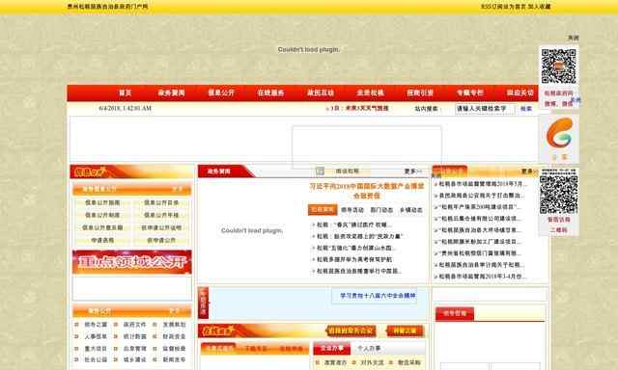
Task: Open 信息公开指南 link
Action: [x=102, y=202]
